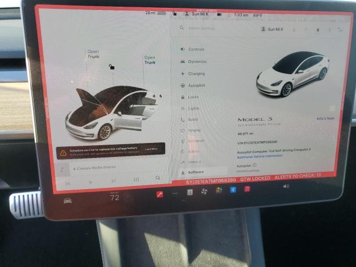Tap the Autopilot info circle icon
Image resolution: width=356 pixels, height=267 pixels.
click(x=255, y=165)
